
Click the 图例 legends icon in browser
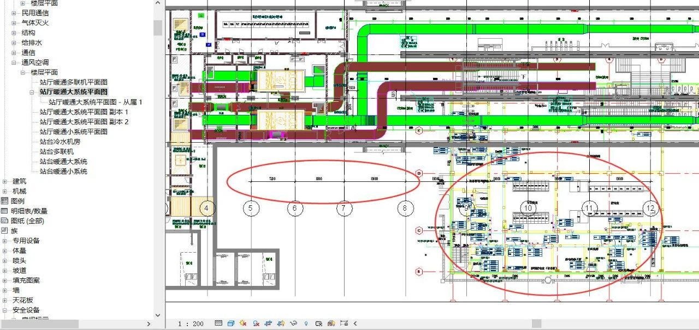coord(5,201)
